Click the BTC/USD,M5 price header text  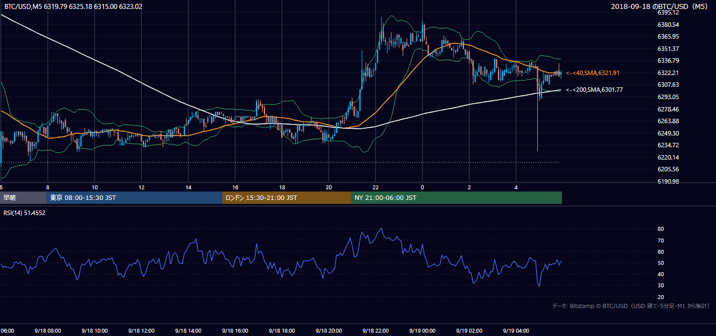point(72,7)
